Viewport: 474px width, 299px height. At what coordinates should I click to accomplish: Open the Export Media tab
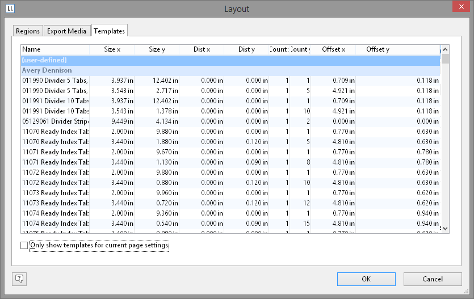coord(67,31)
